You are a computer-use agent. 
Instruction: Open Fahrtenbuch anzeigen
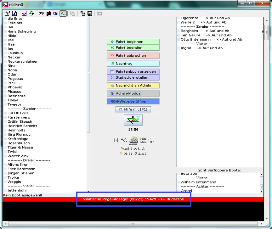tap(133, 71)
